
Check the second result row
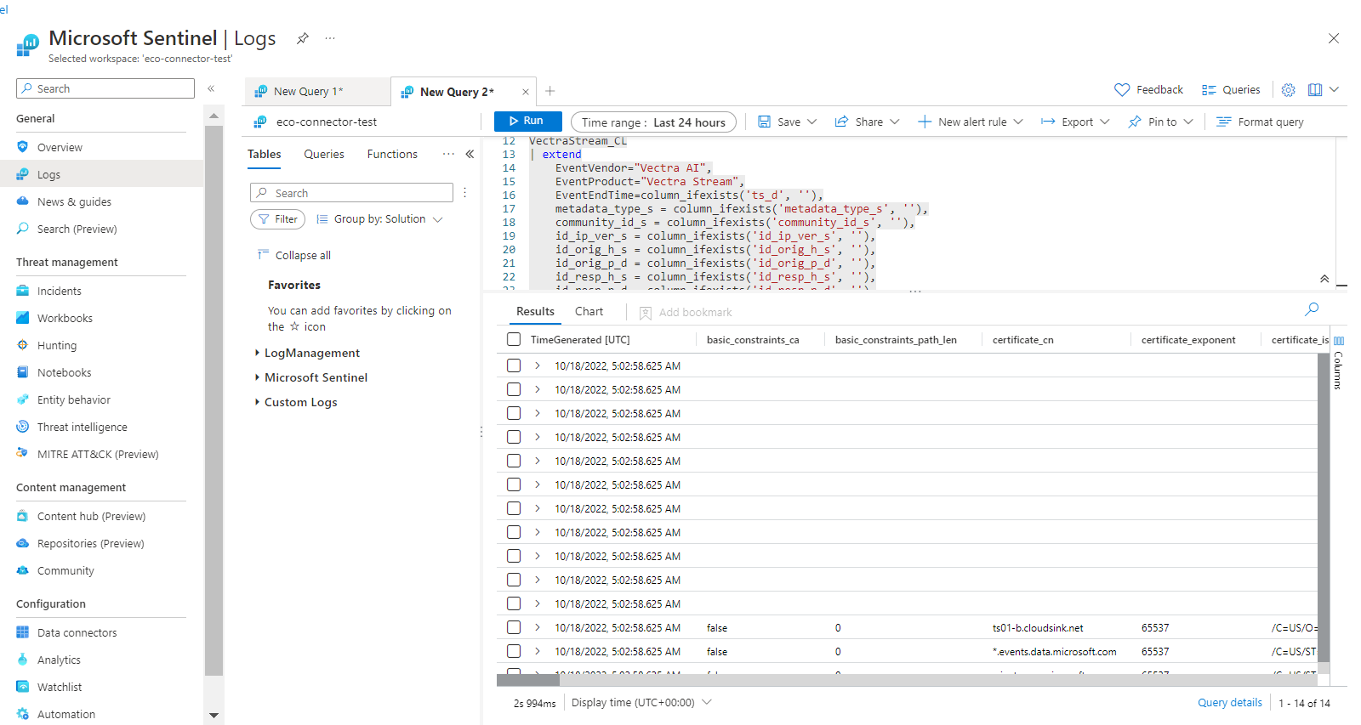[x=514, y=389]
